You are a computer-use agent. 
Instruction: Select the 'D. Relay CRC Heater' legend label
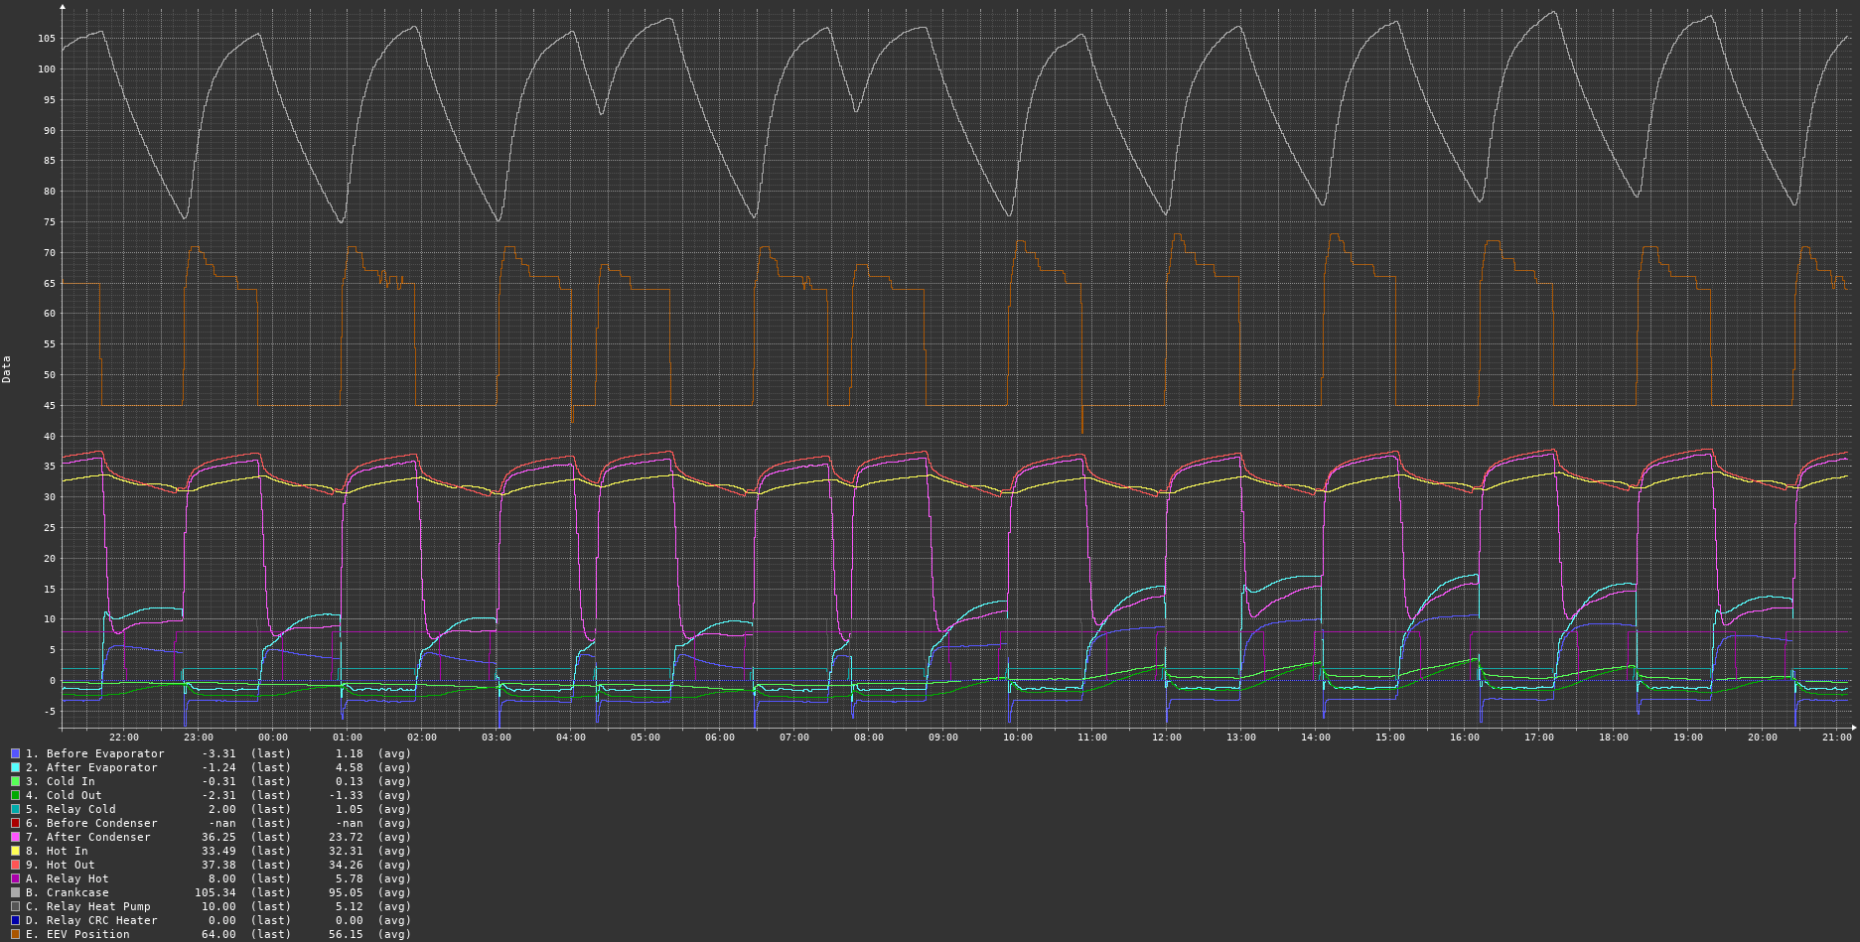click(x=91, y=920)
